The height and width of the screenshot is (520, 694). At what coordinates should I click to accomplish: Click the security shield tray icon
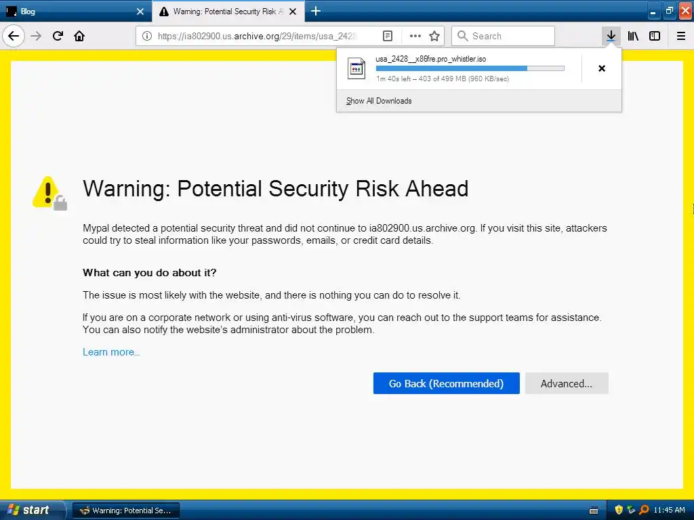[619, 510]
